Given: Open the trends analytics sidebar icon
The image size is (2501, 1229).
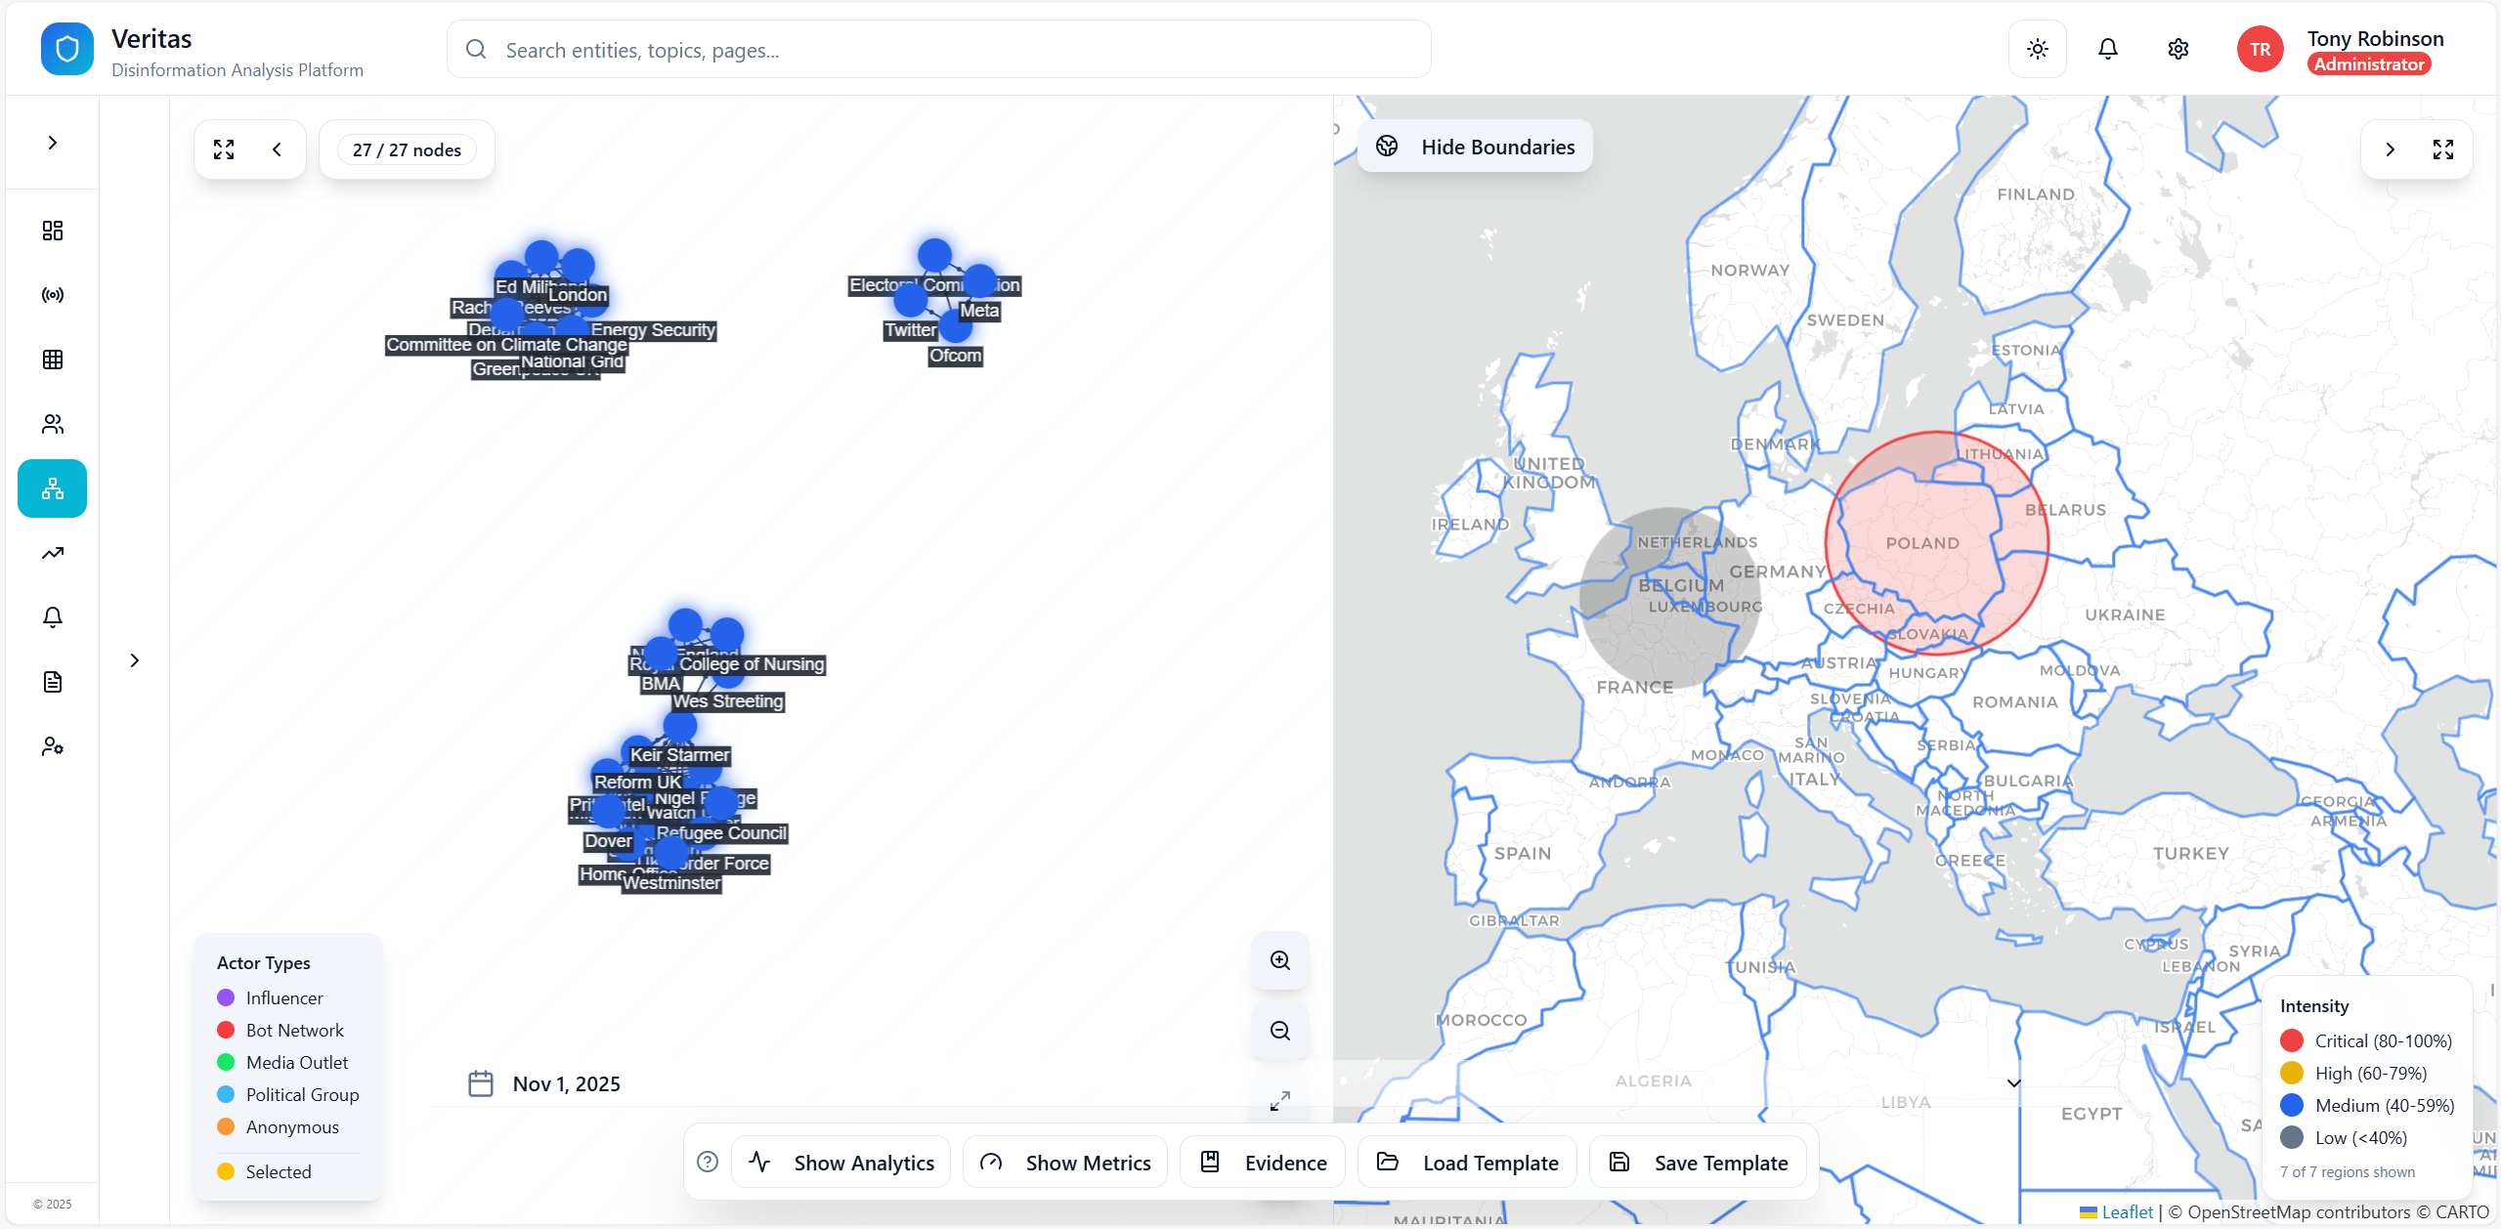Looking at the screenshot, I should tap(51, 552).
